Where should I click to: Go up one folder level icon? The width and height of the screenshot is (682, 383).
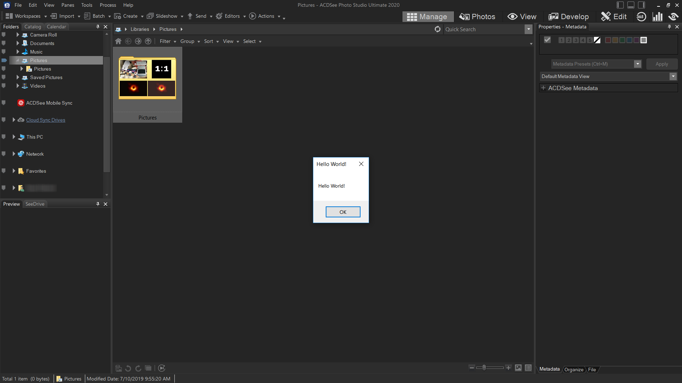click(x=148, y=41)
